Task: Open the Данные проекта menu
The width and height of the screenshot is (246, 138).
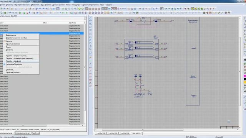Action: click(58, 5)
